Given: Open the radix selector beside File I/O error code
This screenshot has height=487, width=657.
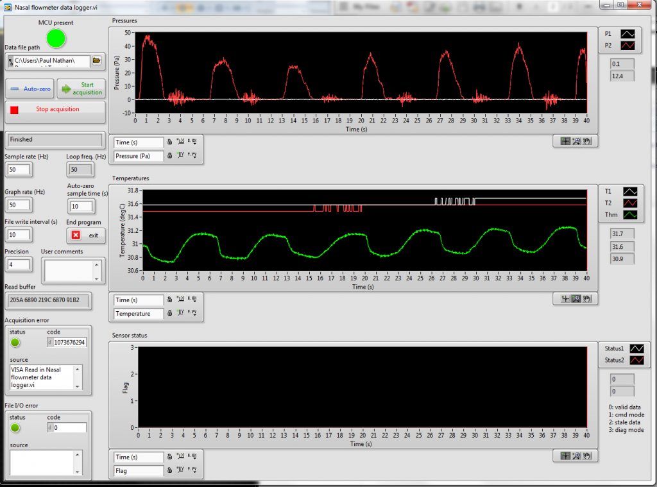Looking at the screenshot, I should point(50,427).
